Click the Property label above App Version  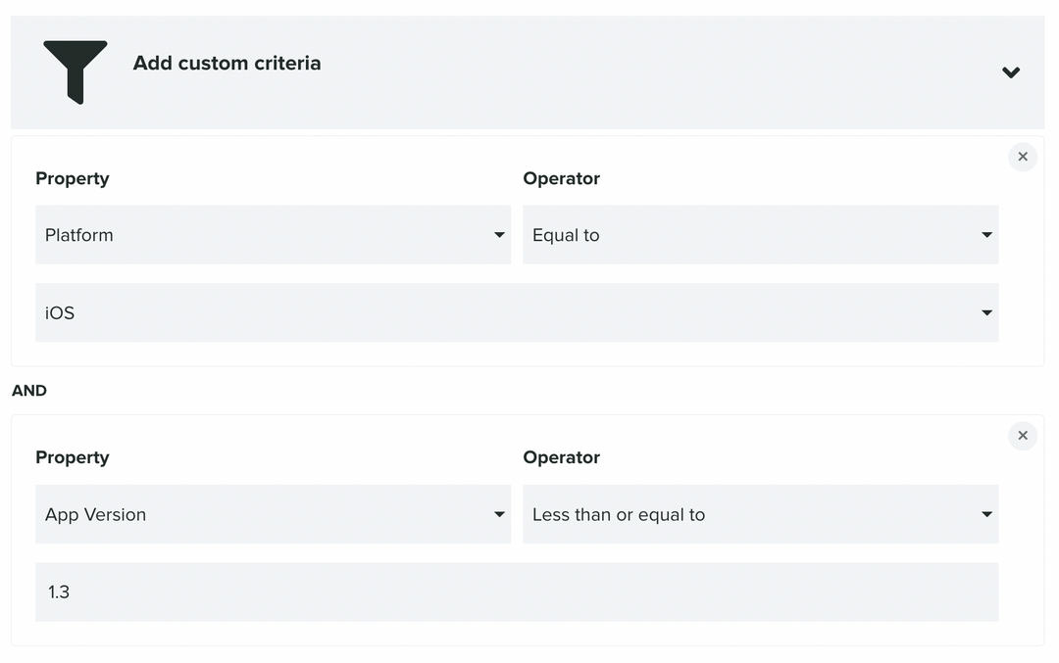(x=73, y=457)
